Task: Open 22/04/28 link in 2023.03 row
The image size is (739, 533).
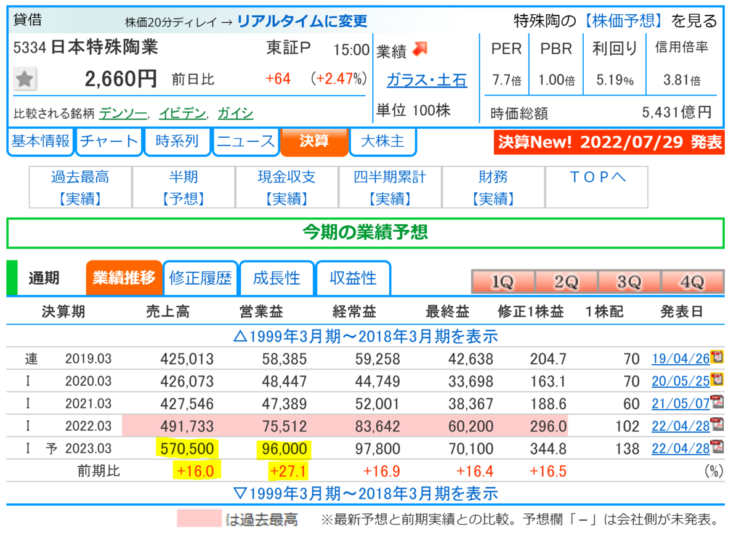Action: click(x=680, y=449)
